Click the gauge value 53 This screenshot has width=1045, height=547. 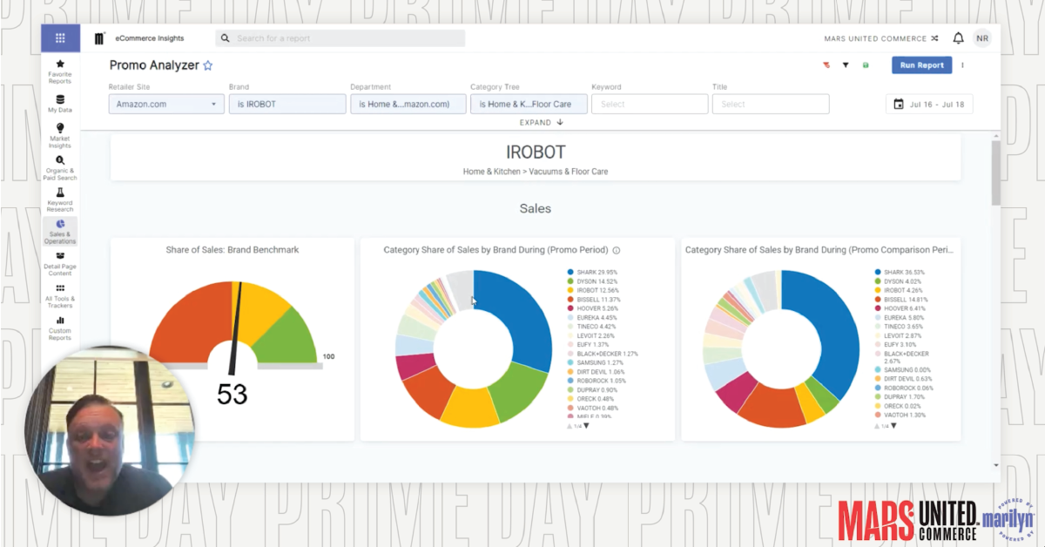point(232,395)
